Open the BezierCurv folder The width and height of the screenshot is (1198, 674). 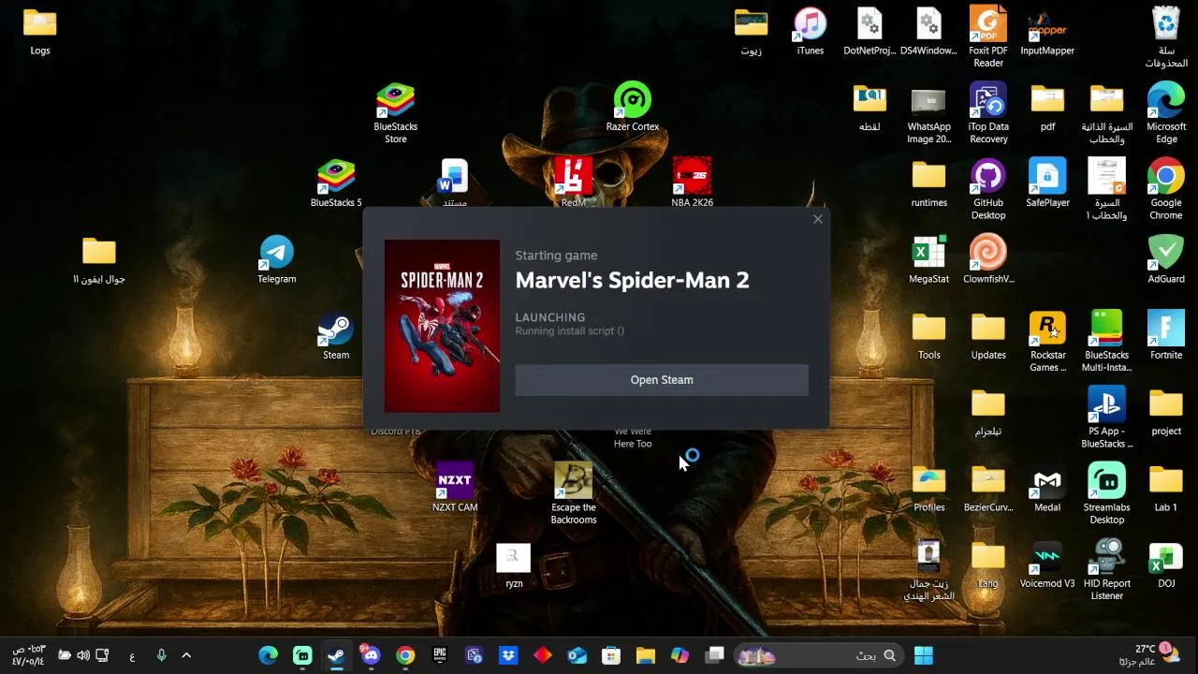click(988, 488)
